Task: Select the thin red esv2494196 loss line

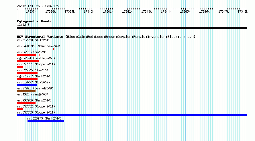Action: (36, 49)
